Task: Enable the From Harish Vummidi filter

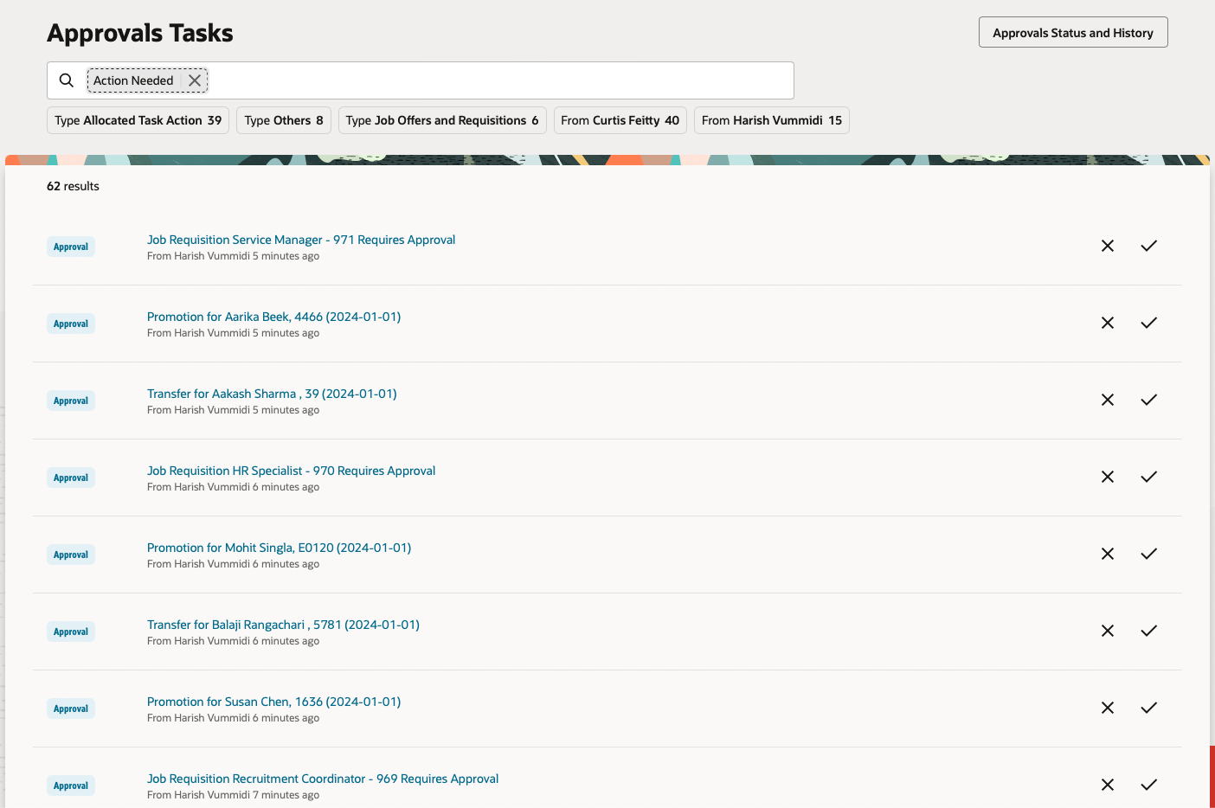Action: click(x=771, y=120)
